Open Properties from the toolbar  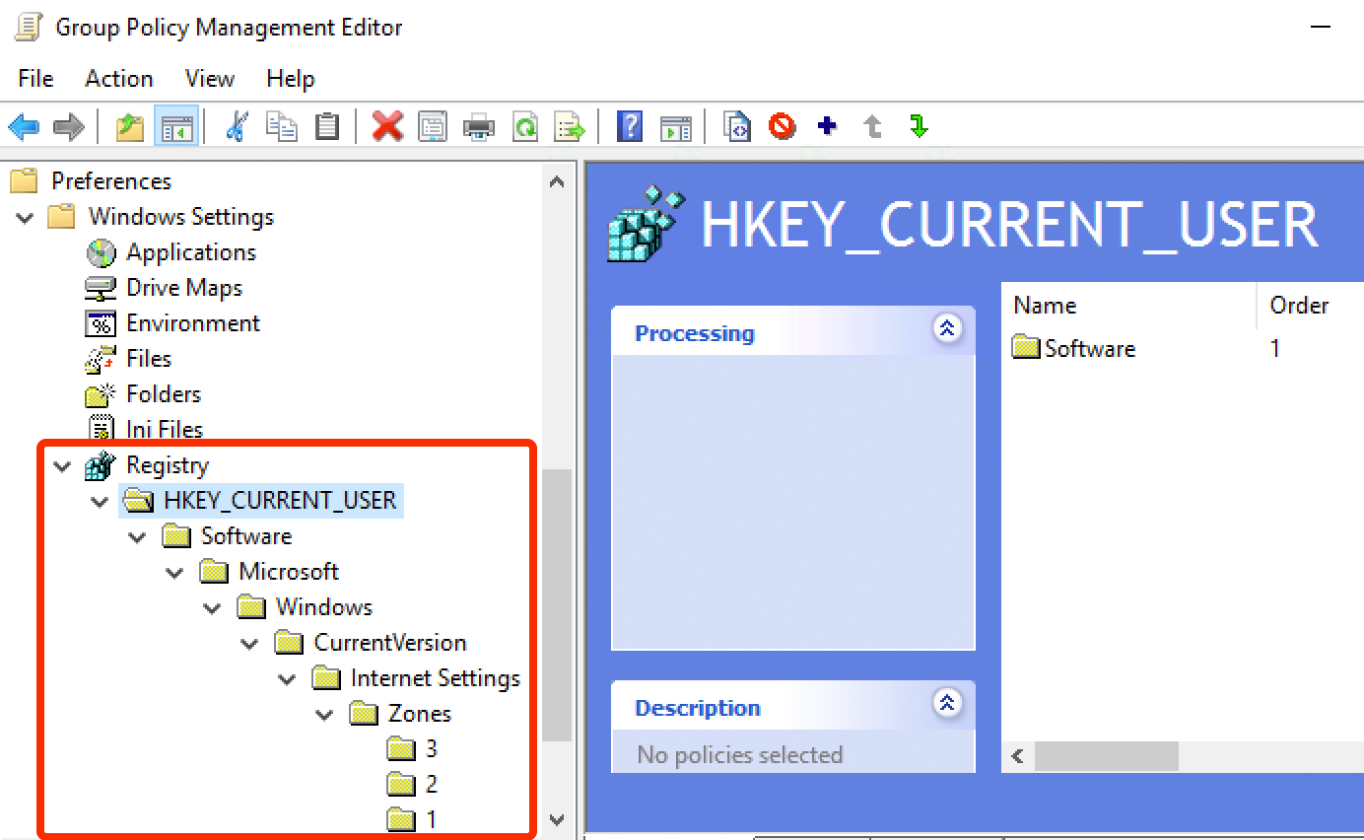(x=433, y=126)
